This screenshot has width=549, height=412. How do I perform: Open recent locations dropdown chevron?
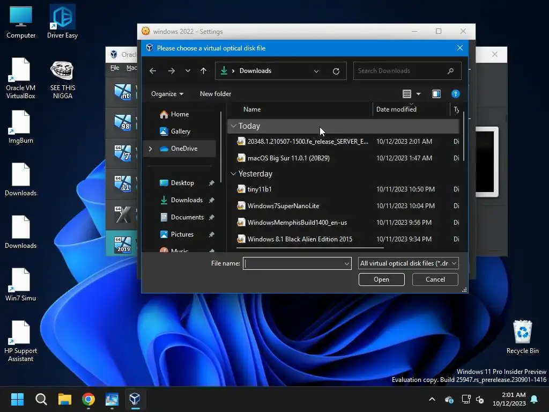(188, 71)
